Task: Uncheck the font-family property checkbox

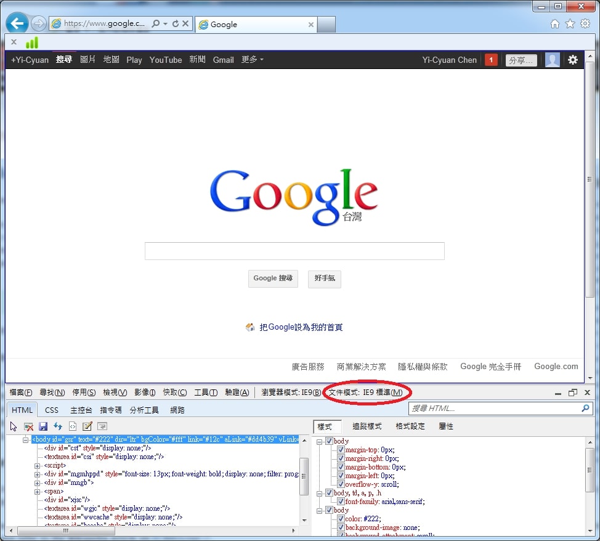Action: tap(341, 501)
